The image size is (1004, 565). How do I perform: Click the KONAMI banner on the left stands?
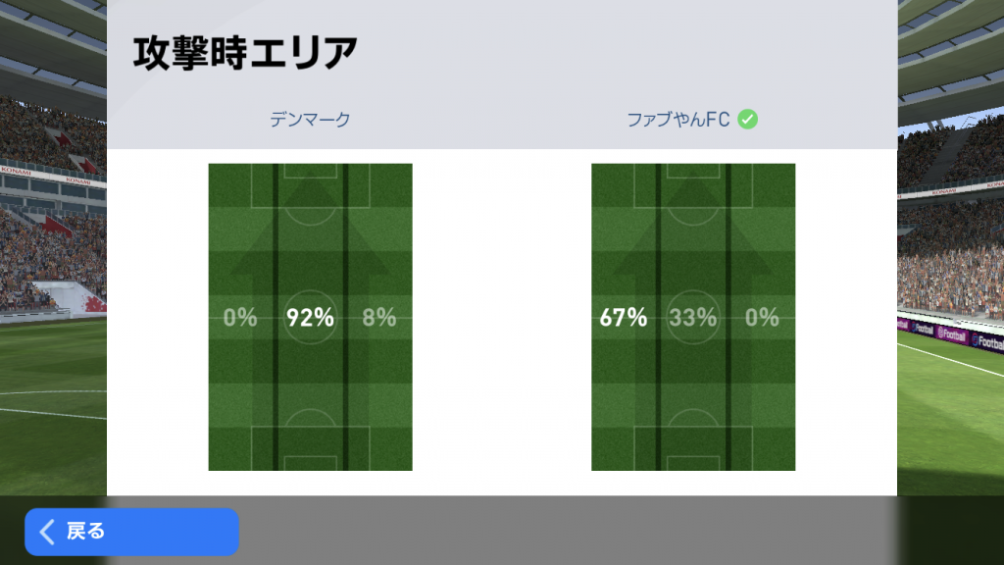(x=53, y=177)
